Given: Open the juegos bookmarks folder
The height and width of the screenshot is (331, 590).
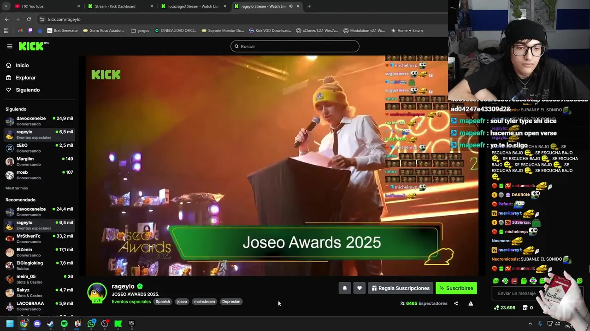Looking at the screenshot, I should pyautogui.click(x=140, y=31).
